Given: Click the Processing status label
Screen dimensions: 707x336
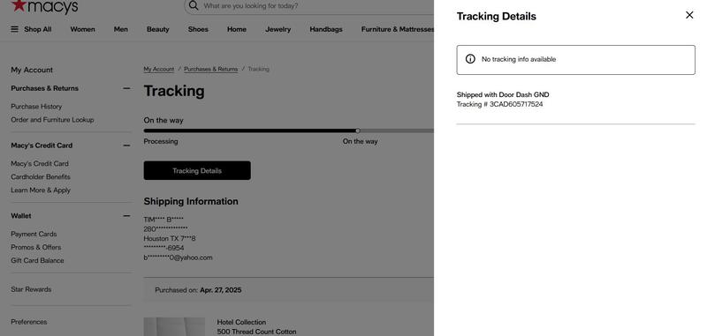Looking at the screenshot, I should click(x=161, y=141).
